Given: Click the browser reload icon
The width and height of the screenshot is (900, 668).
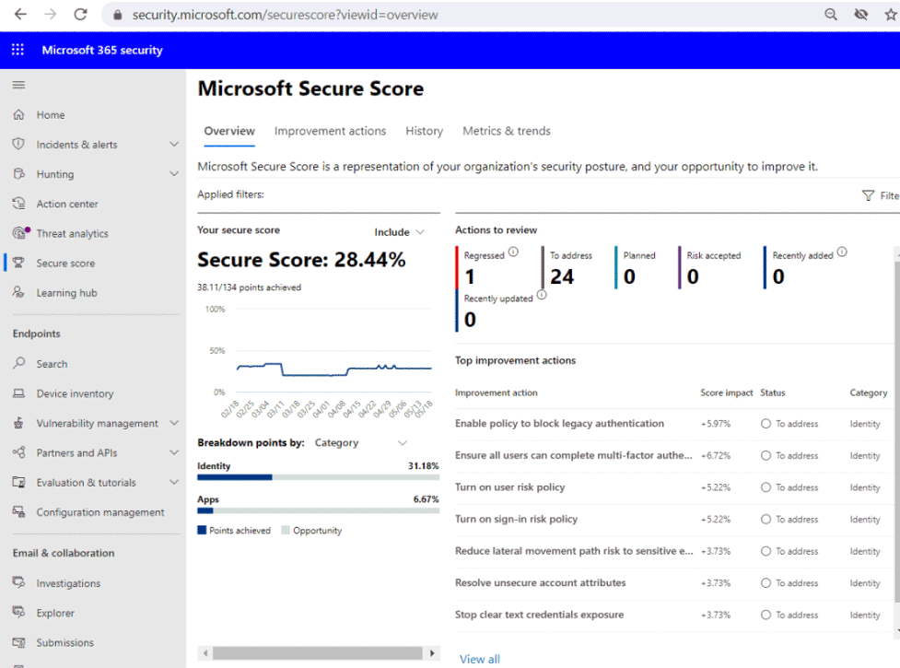Looking at the screenshot, I should click(80, 15).
